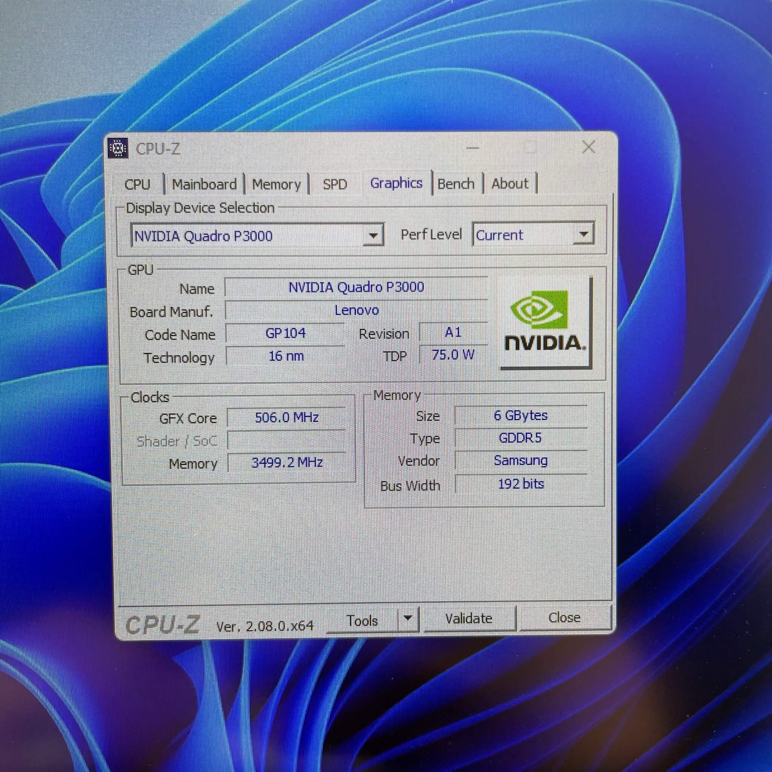Click the Vendor value Samsung
The height and width of the screenshot is (772, 772).
(x=521, y=461)
